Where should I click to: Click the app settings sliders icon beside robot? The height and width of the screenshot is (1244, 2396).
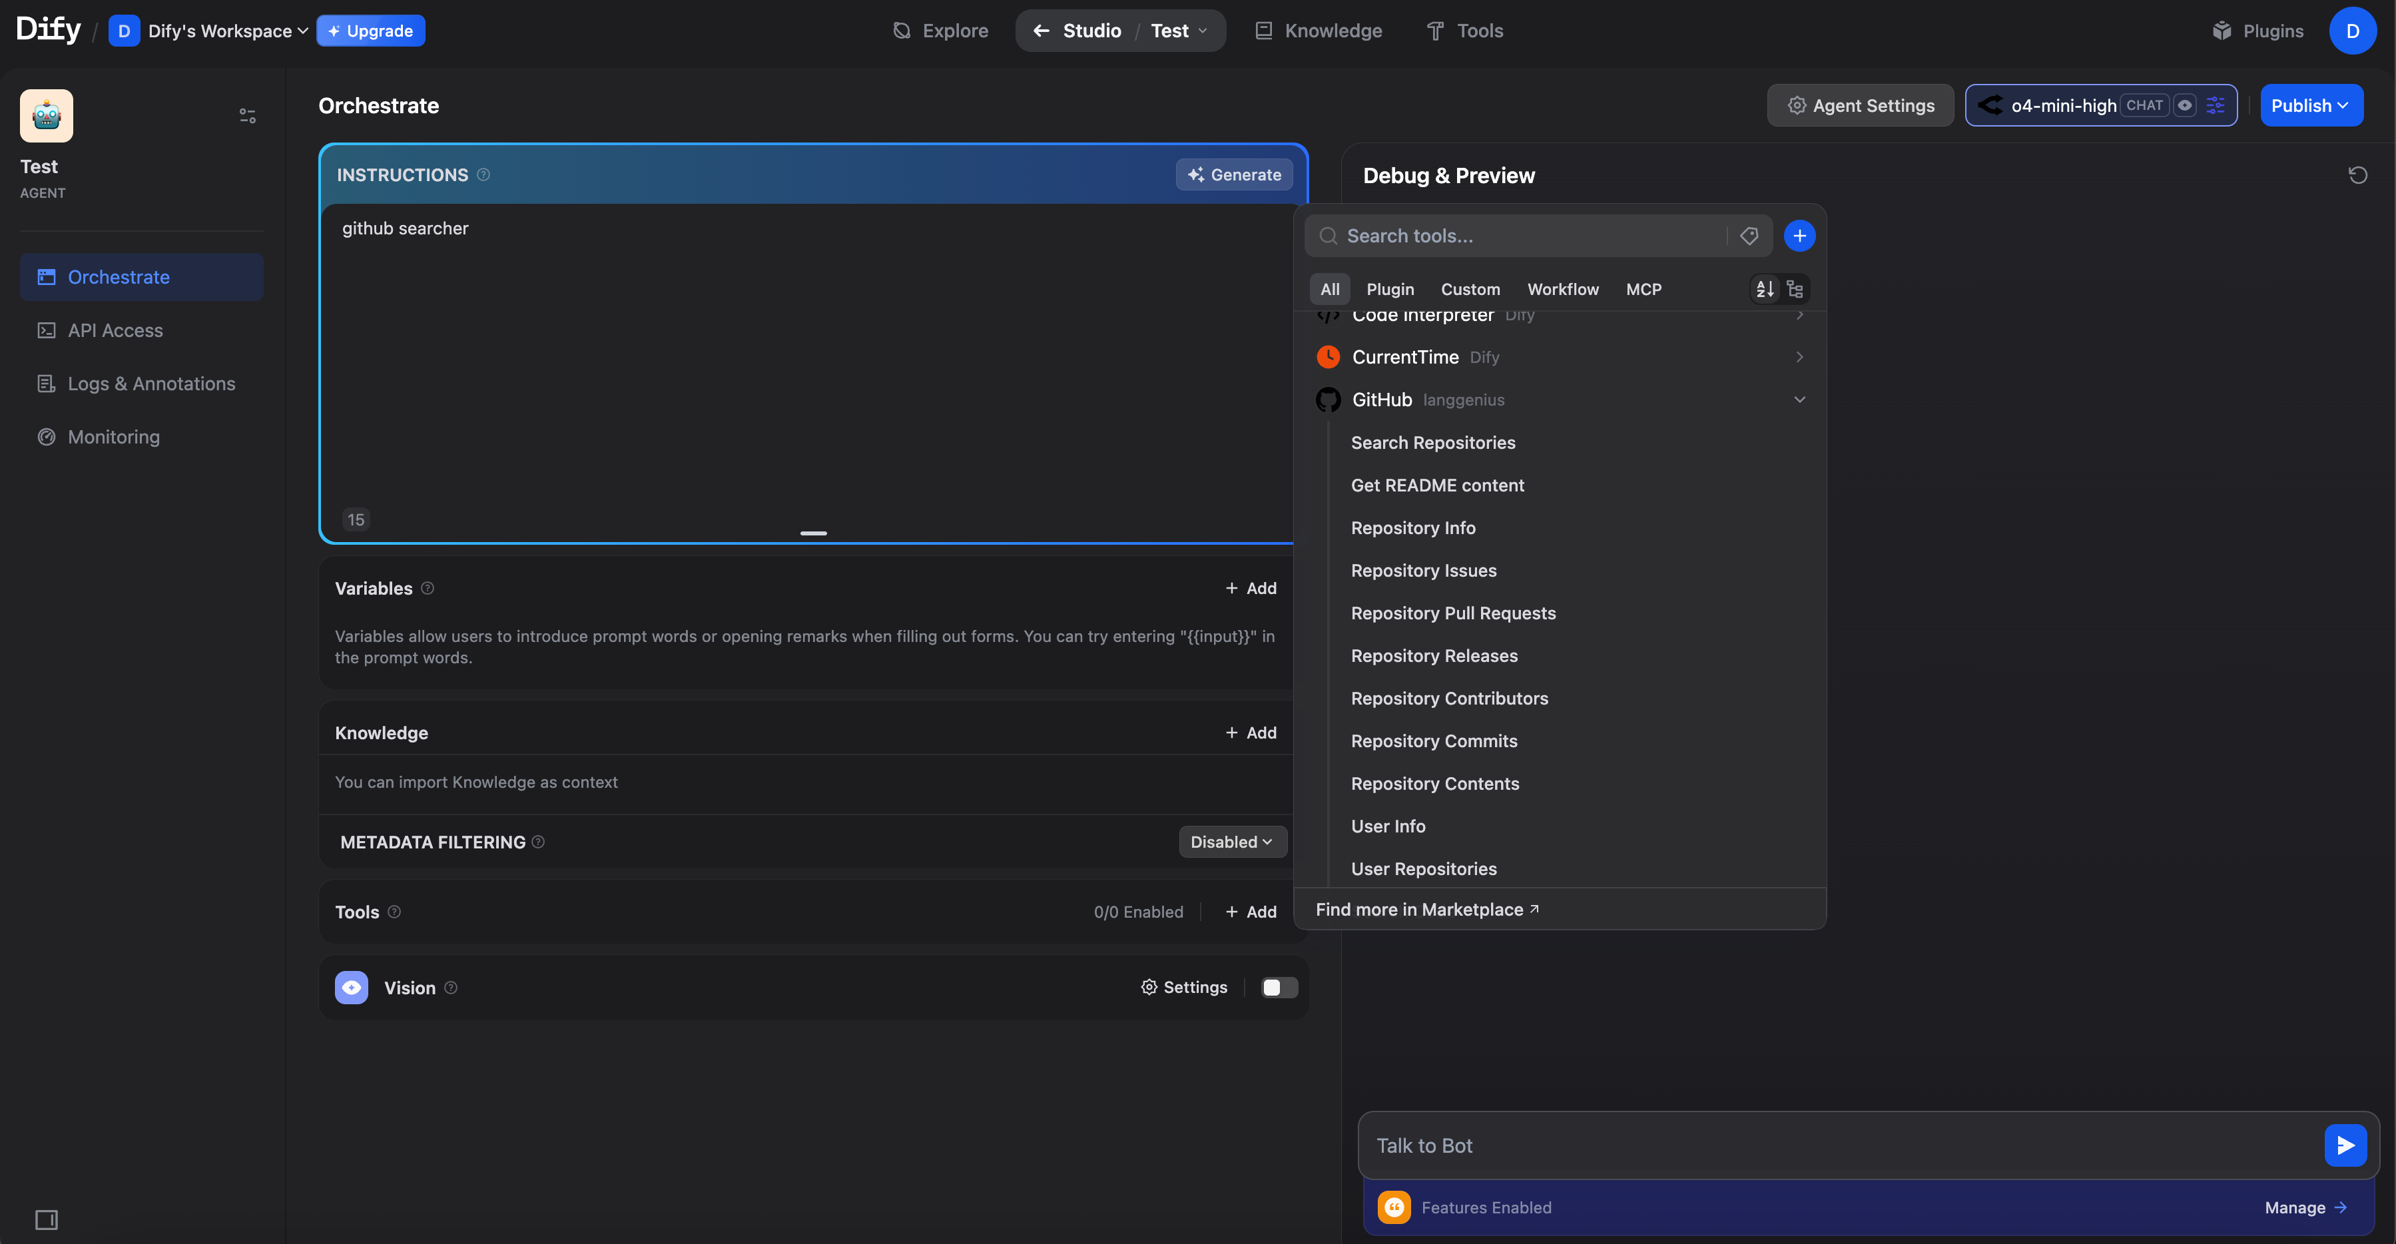point(248,117)
